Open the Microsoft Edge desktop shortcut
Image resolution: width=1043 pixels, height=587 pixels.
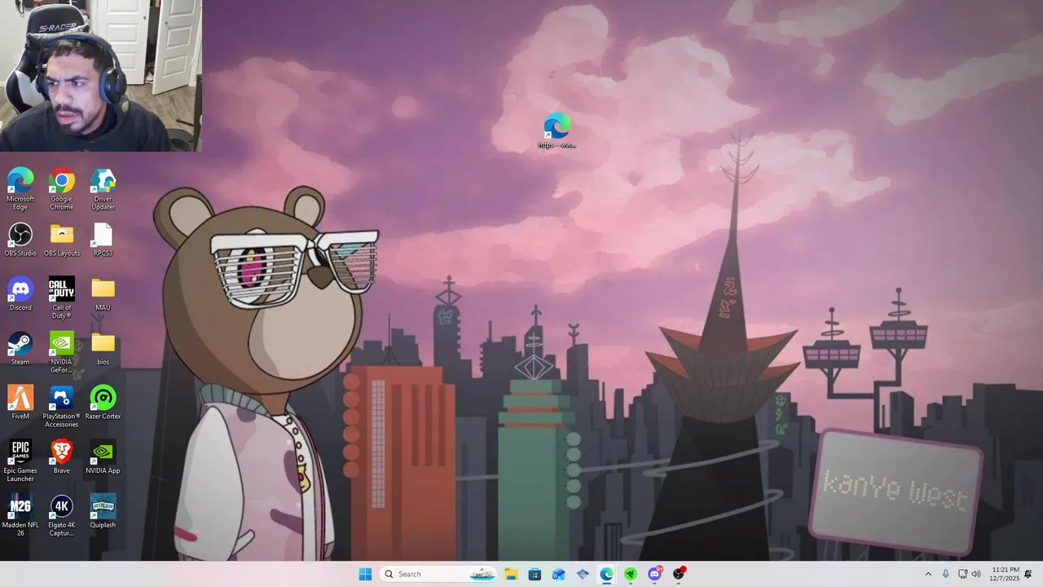(x=20, y=189)
